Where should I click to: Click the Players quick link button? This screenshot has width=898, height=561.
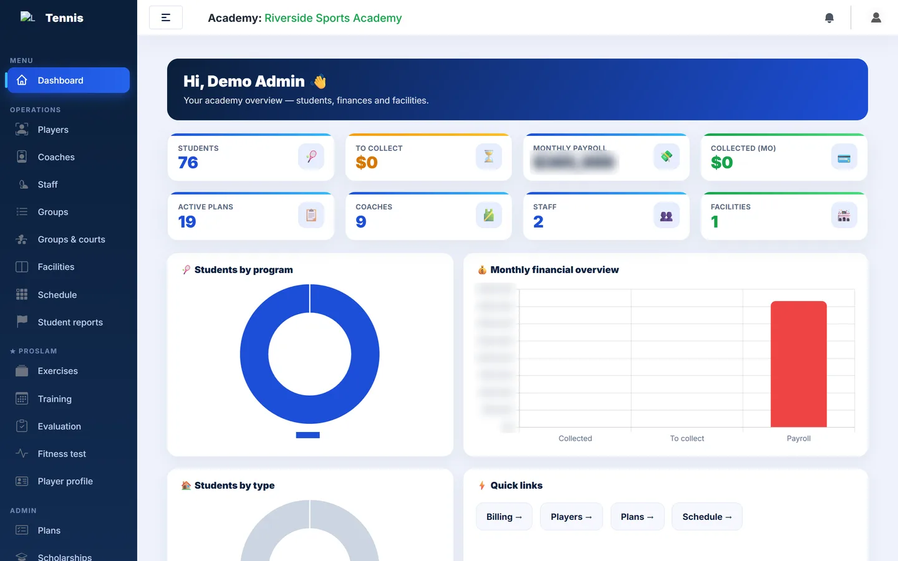(x=571, y=517)
